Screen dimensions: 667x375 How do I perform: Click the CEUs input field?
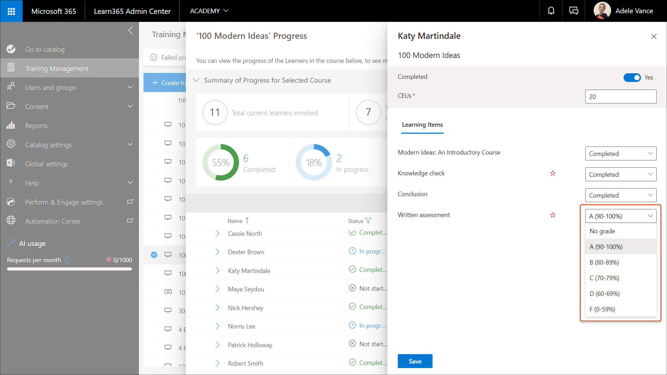pyautogui.click(x=620, y=97)
